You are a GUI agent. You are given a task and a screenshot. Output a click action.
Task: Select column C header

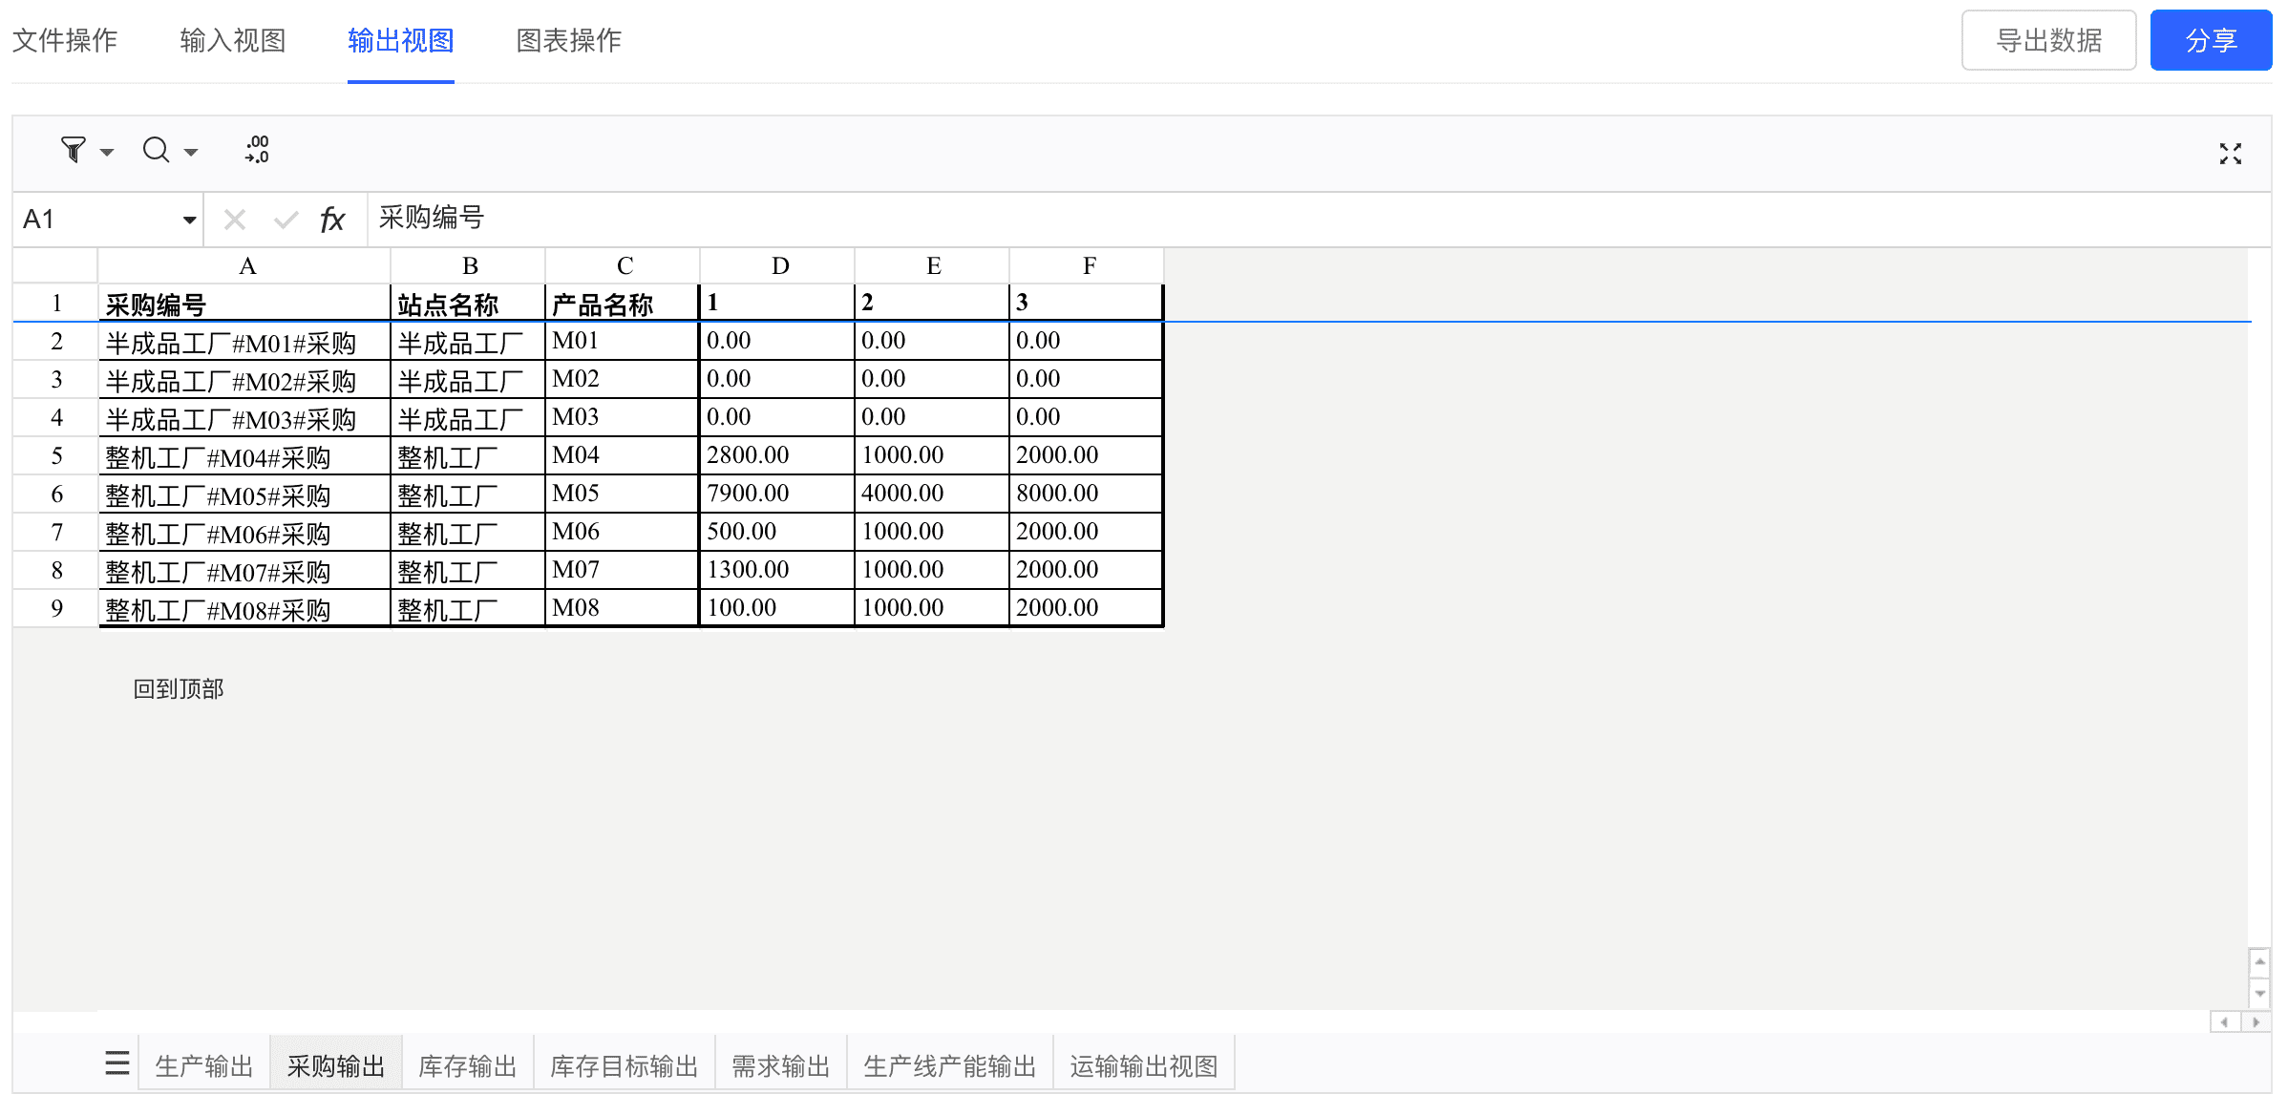(x=624, y=265)
